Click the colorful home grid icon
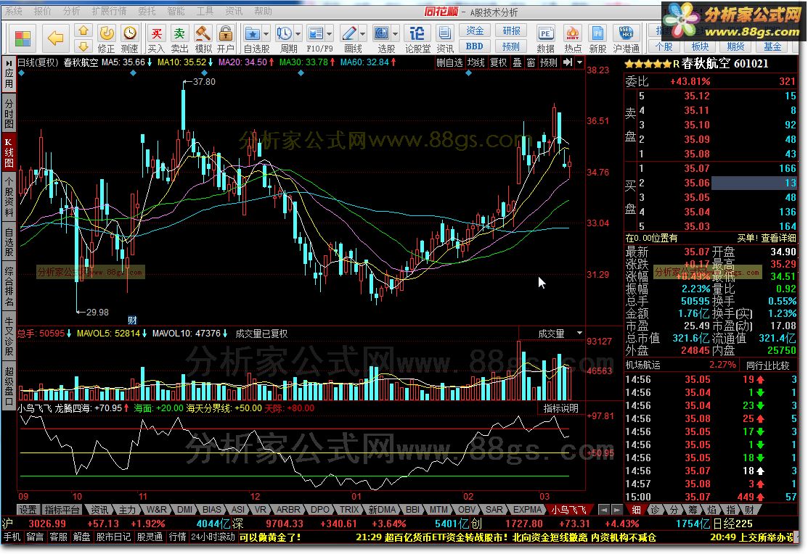Screen dimensions: 808x554 [23, 38]
